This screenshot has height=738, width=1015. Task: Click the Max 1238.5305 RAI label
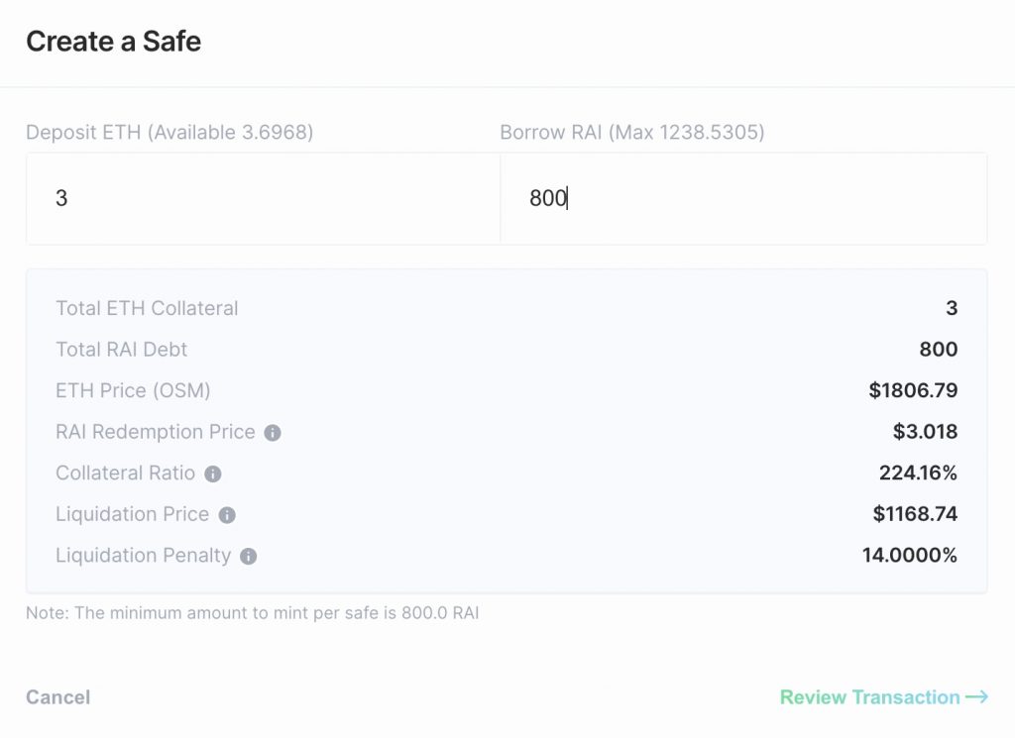pyautogui.click(x=686, y=132)
